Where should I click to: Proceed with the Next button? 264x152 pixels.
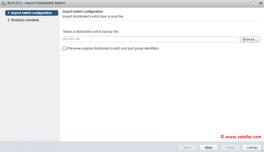(209, 148)
